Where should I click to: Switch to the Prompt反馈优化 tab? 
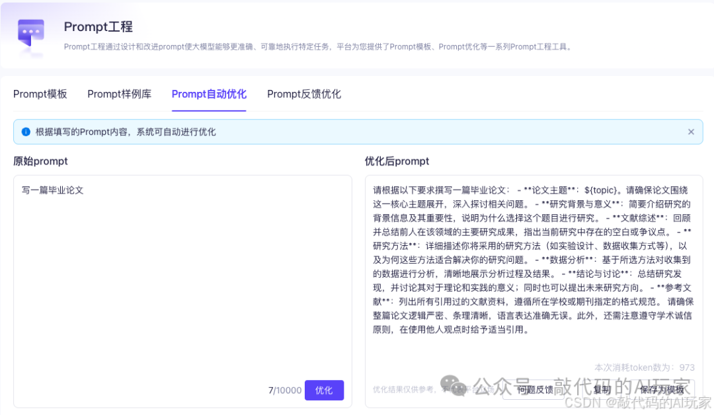point(303,94)
